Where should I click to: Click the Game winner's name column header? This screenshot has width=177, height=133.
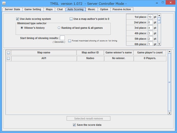pyautogui.click(x=119, y=53)
